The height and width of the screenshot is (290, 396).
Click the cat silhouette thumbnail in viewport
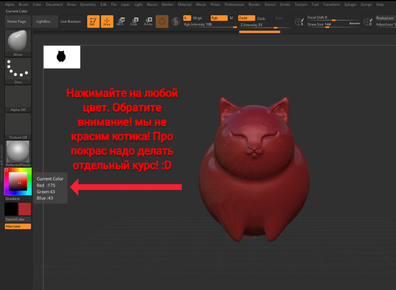click(x=62, y=57)
